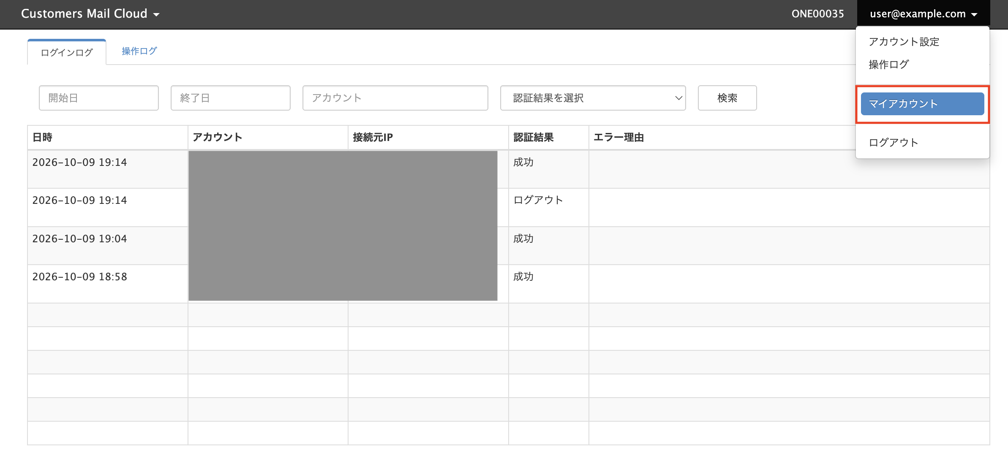Viewport: 1008px width, 466px height.
Task: Select ログアウト in the user menu
Action: 894,143
